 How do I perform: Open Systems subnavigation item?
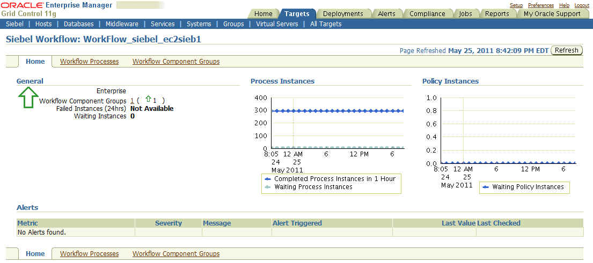[199, 24]
